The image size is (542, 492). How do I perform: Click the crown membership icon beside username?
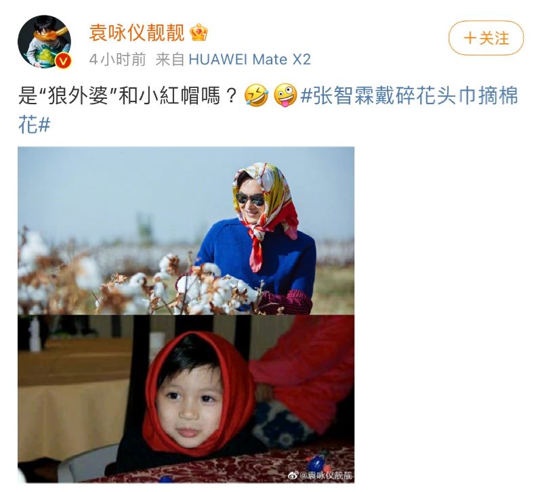click(199, 32)
